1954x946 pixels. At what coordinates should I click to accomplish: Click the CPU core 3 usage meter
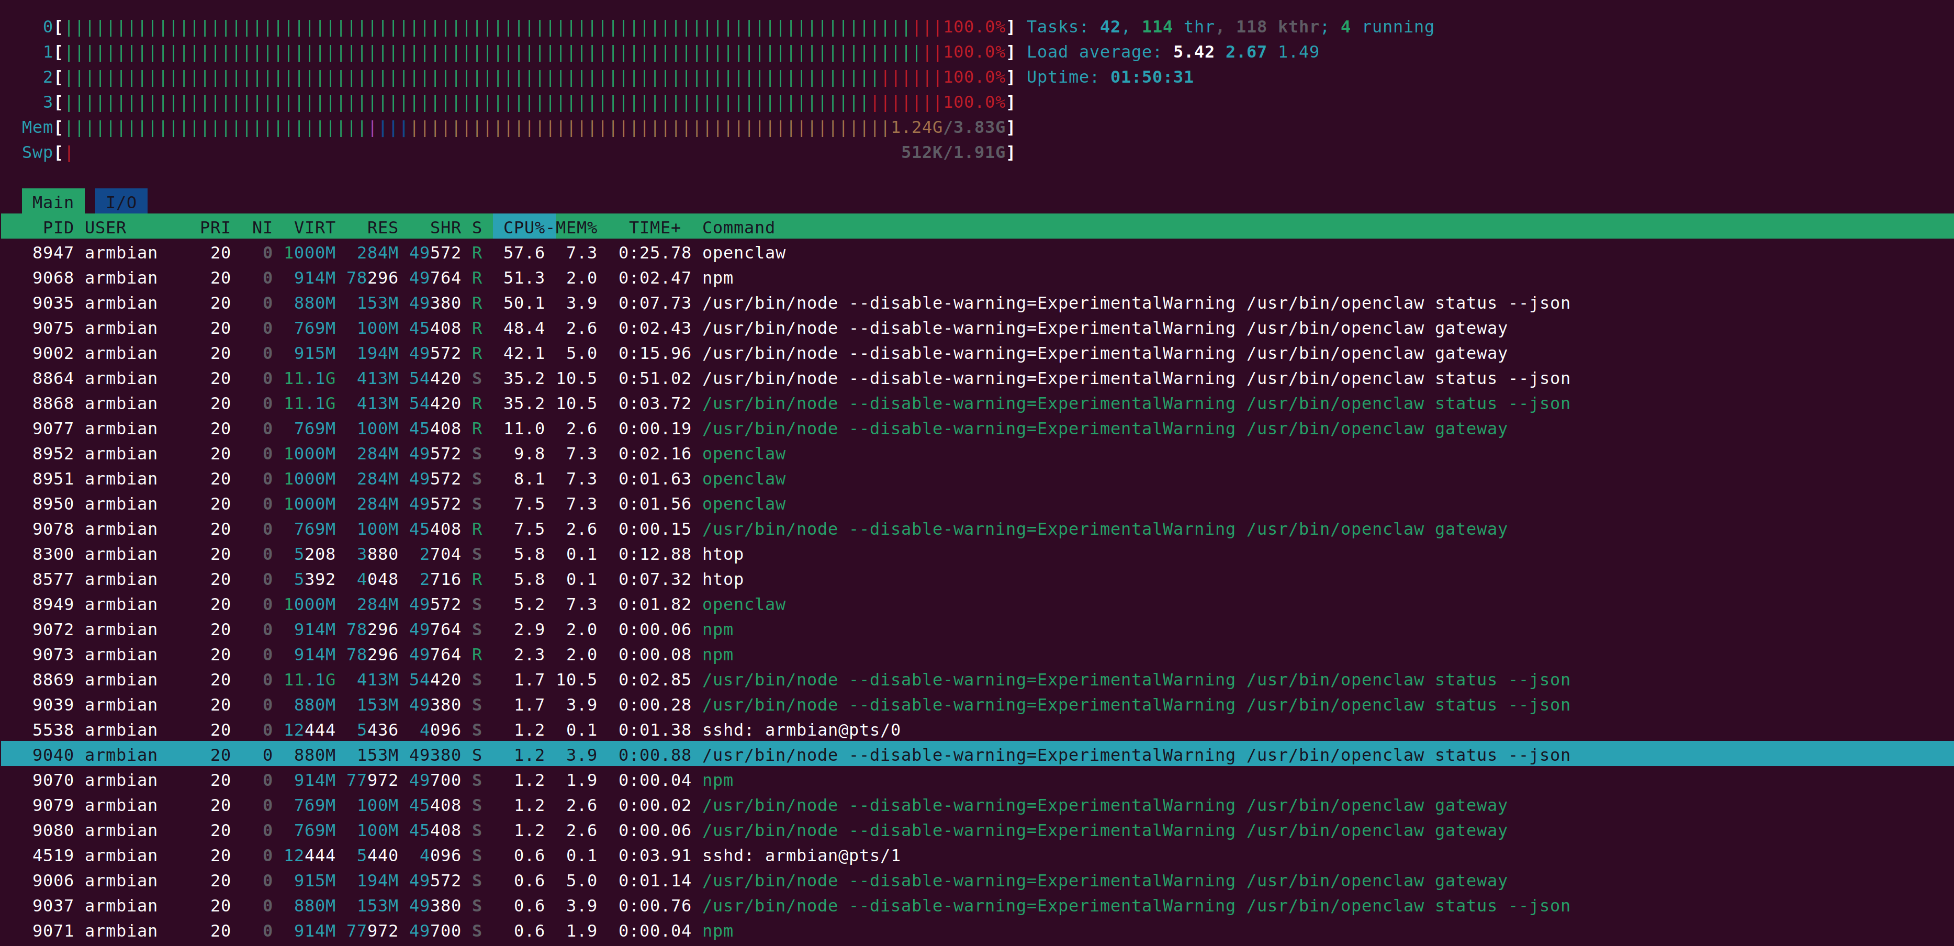tap(531, 102)
